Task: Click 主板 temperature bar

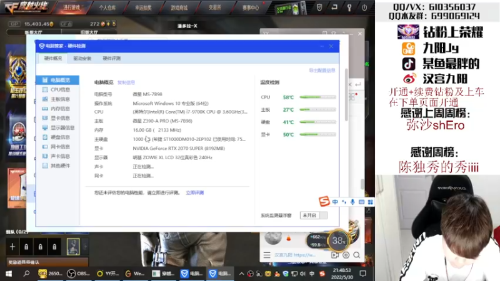Action: 317,110
